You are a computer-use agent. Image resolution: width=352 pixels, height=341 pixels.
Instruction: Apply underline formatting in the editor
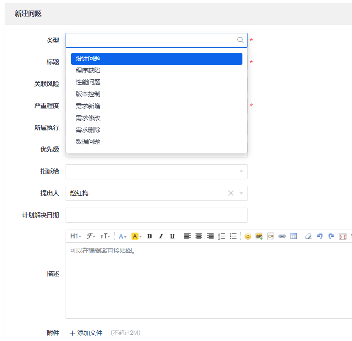tap(172, 236)
